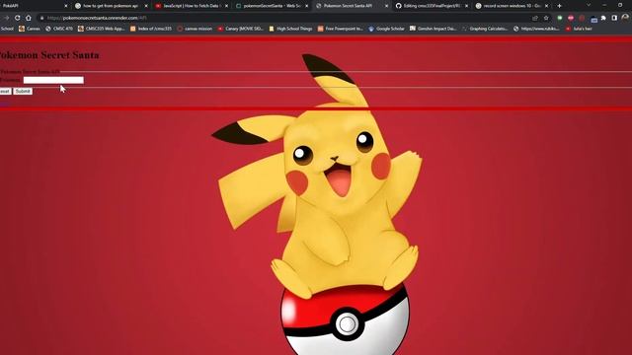Open the Extensions puzzle menu
Viewport: 632px width, 355px height.
tap(603, 18)
